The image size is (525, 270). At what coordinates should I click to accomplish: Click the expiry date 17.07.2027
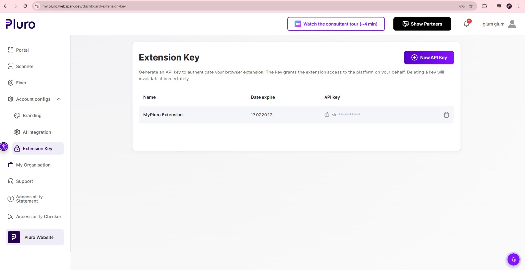tap(262, 115)
